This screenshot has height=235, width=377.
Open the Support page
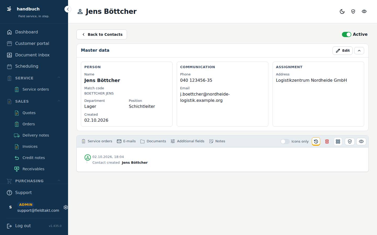tap(34, 192)
